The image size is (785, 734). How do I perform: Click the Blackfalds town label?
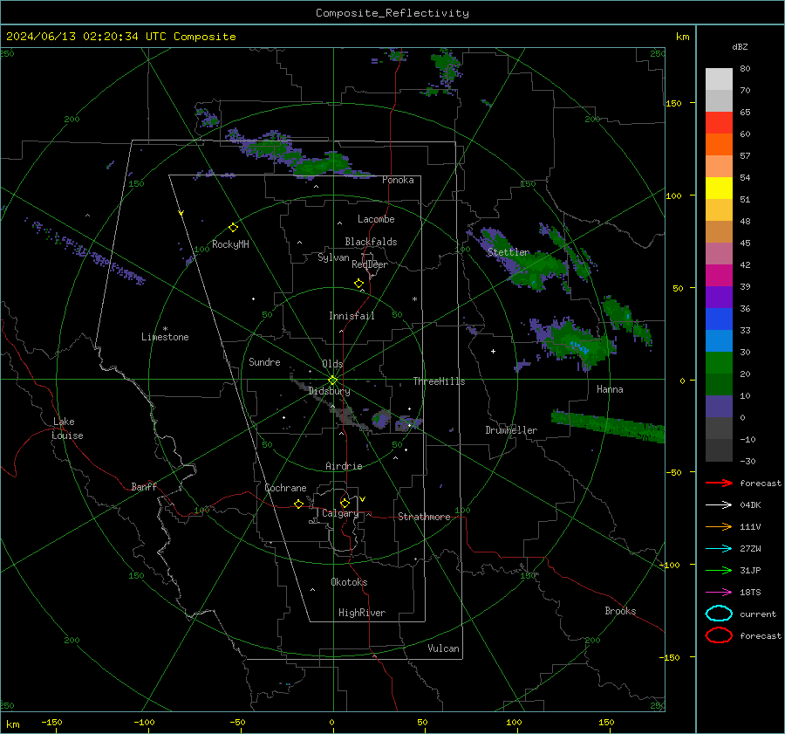[371, 242]
